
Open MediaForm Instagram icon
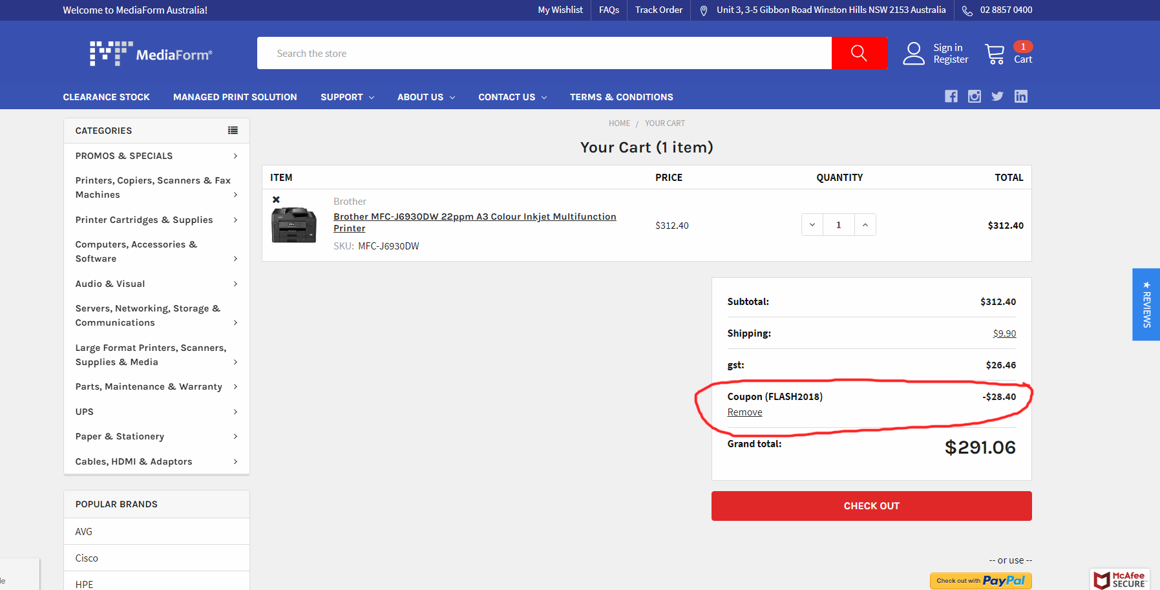pyautogui.click(x=975, y=96)
